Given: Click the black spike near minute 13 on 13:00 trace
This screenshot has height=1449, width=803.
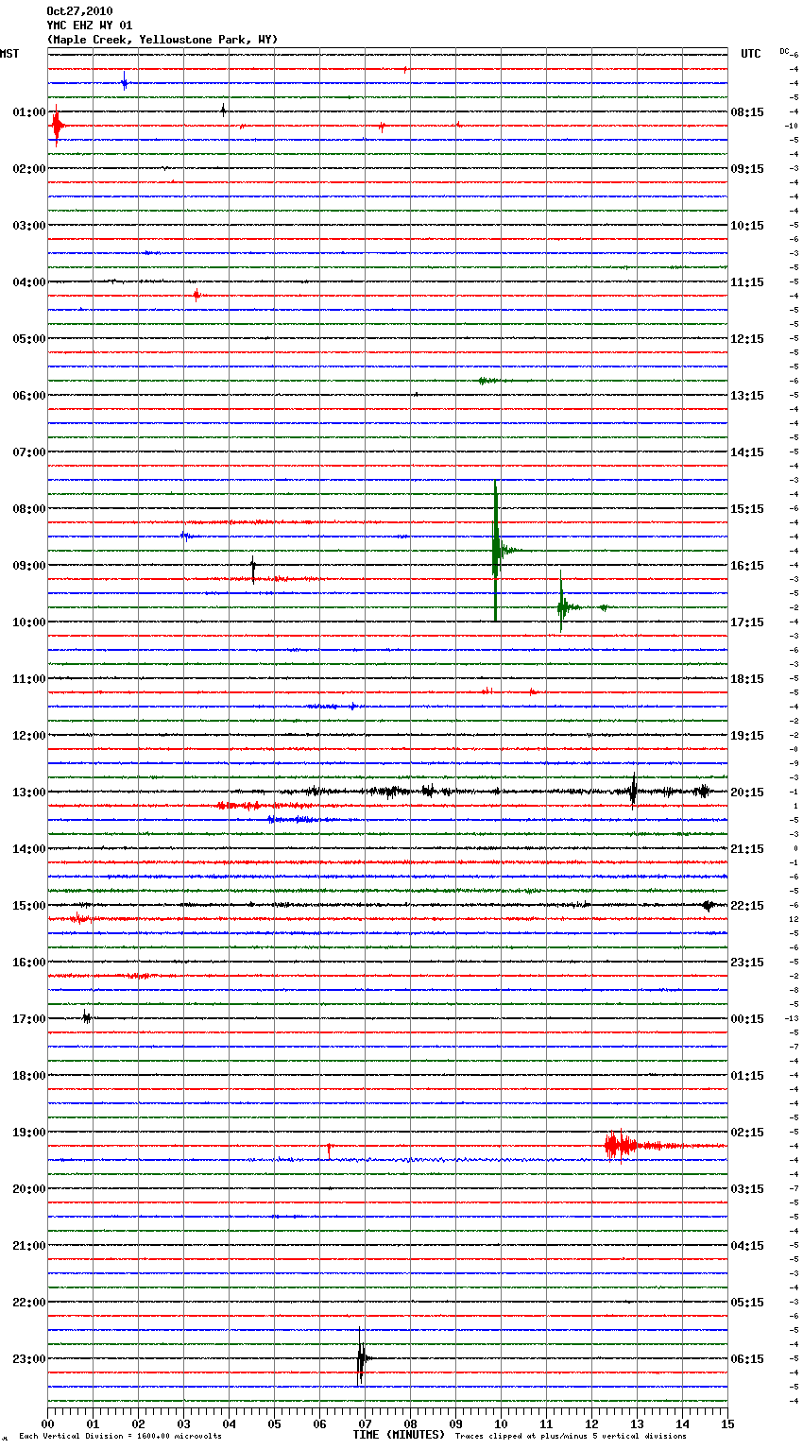Looking at the screenshot, I should (634, 792).
